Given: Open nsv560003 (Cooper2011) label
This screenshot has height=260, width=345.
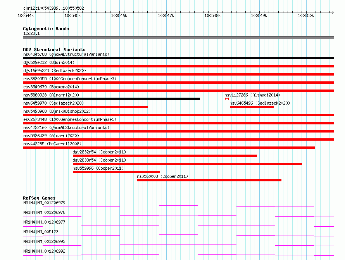Looking at the screenshot, I should [x=162, y=176].
